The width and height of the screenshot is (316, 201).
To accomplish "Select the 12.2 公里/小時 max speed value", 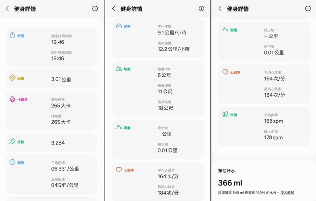I will [173, 49].
